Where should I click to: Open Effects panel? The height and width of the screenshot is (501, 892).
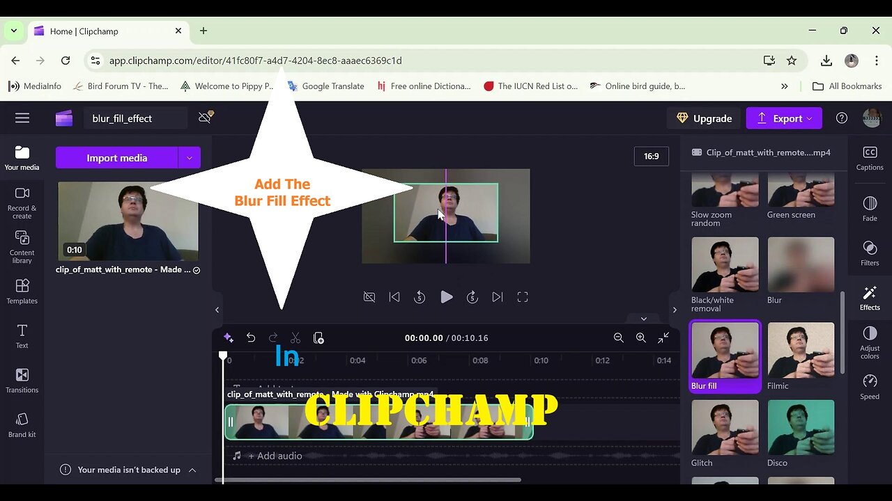870,298
